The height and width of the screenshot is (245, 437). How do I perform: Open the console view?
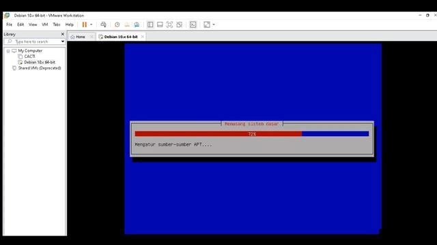(193, 24)
